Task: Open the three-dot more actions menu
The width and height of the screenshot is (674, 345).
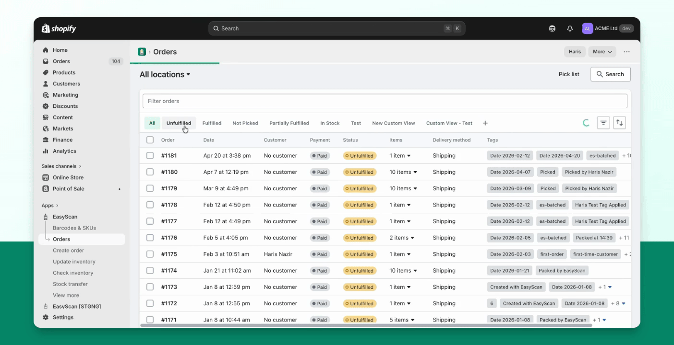Action: (626, 52)
